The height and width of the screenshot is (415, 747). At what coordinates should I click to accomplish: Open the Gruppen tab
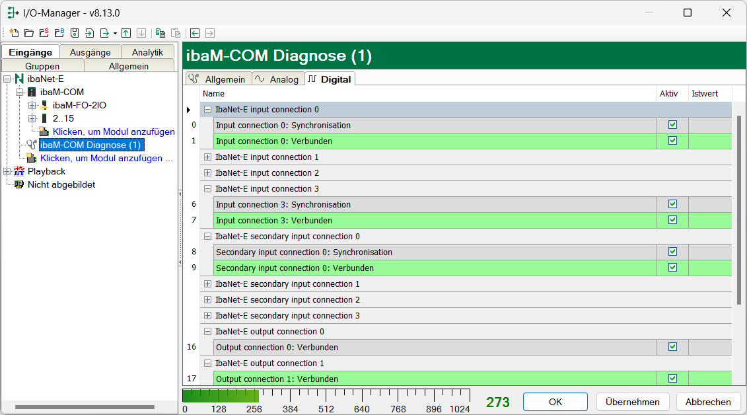tap(42, 65)
